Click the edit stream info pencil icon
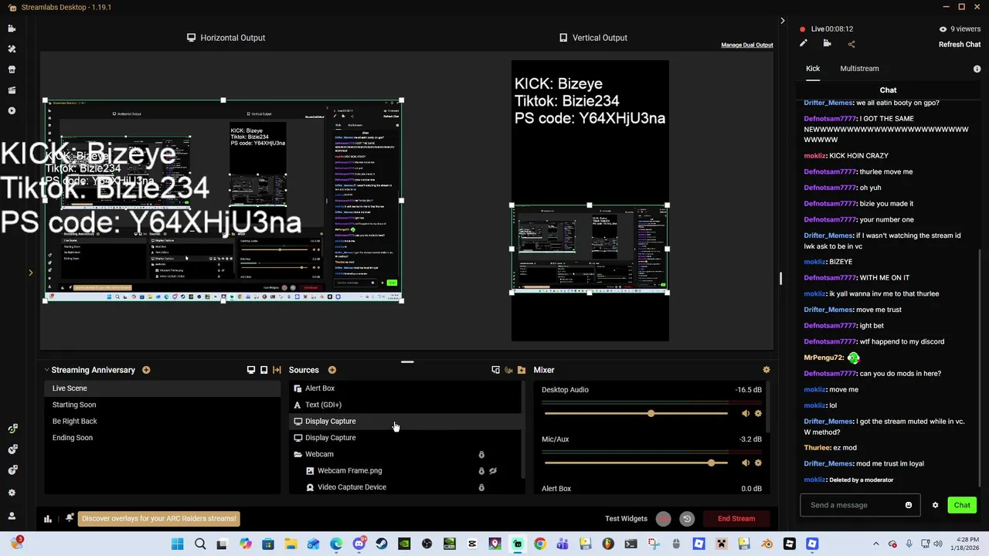The image size is (989, 556). pyautogui.click(x=804, y=44)
